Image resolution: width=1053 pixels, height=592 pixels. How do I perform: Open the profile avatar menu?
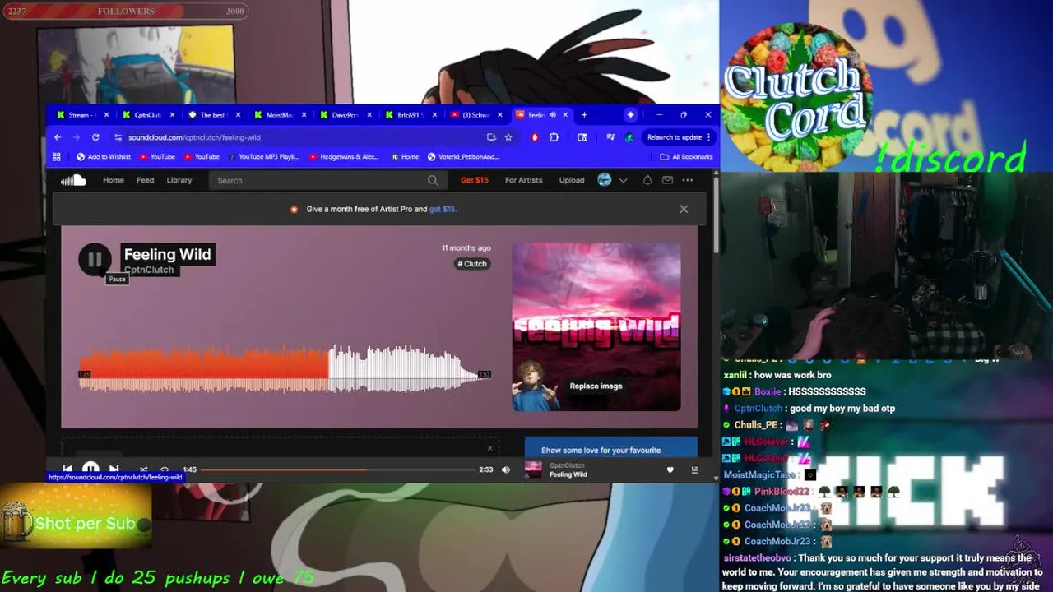click(x=605, y=180)
